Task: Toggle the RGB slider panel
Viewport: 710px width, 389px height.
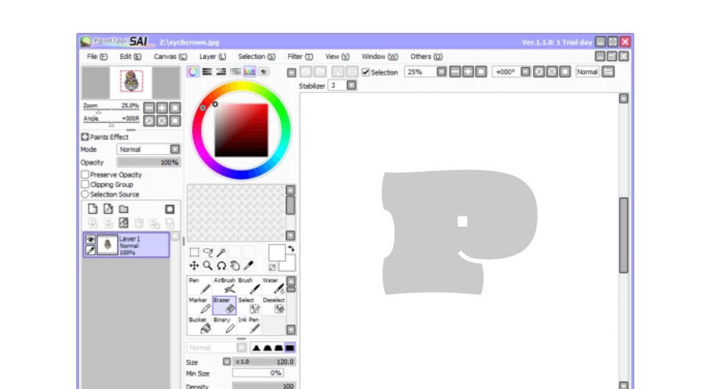Action: pos(207,72)
